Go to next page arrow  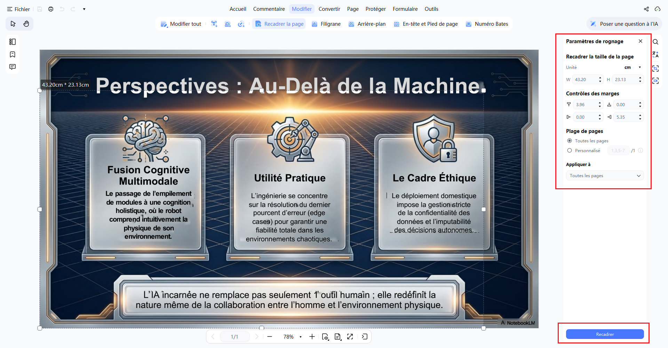[257, 337]
